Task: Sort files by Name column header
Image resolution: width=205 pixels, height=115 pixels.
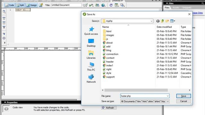Action: [105, 27]
